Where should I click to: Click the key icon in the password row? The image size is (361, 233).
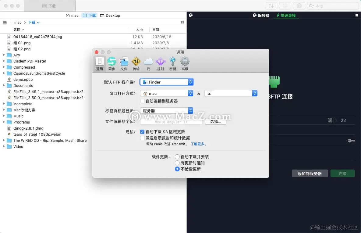pos(351,141)
